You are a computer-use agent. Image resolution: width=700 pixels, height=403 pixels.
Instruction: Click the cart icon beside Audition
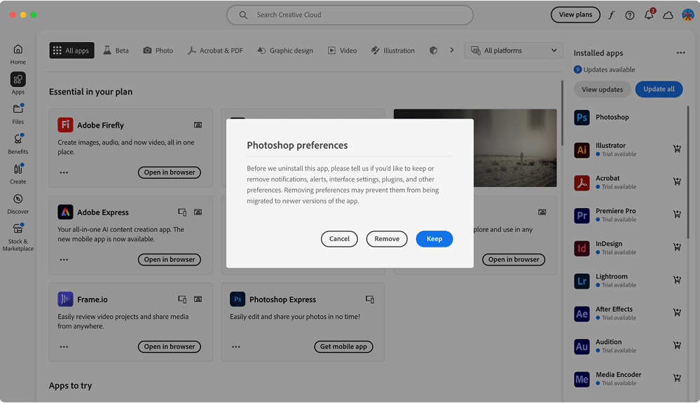click(677, 345)
